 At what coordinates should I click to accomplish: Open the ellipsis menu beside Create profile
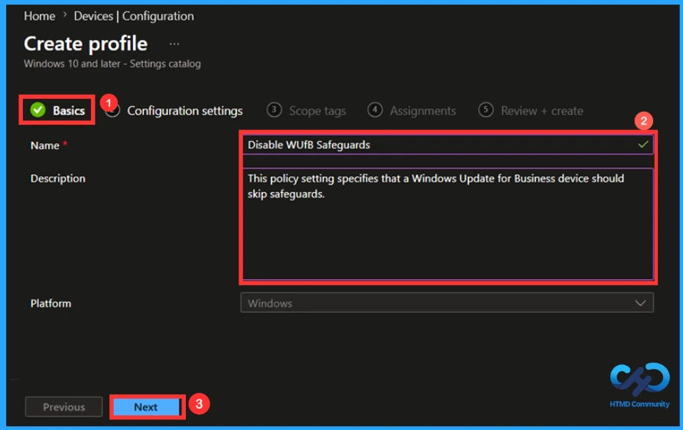(x=174, y=44)
